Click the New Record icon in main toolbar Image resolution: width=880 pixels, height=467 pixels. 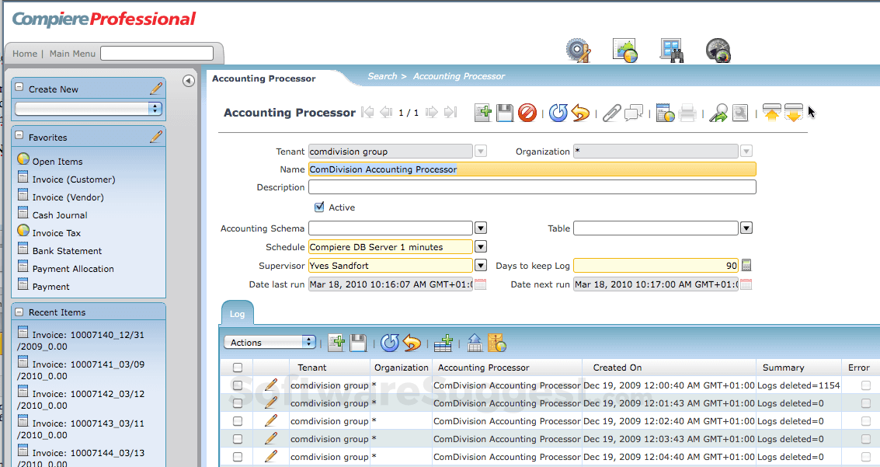[483, 113]
